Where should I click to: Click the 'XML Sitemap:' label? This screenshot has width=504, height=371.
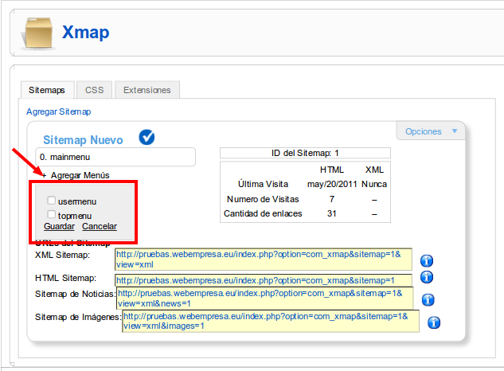pyautogui.click(x=62, y=255)
